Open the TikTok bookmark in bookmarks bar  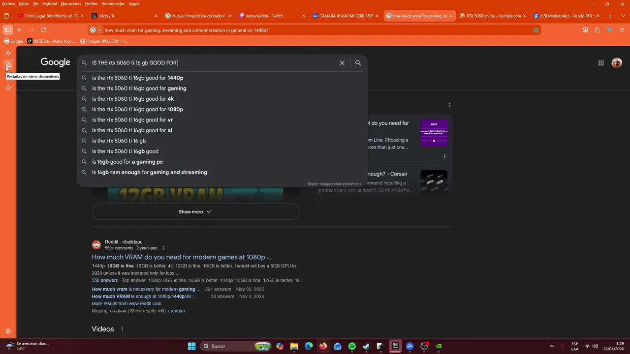pos(52,41)
